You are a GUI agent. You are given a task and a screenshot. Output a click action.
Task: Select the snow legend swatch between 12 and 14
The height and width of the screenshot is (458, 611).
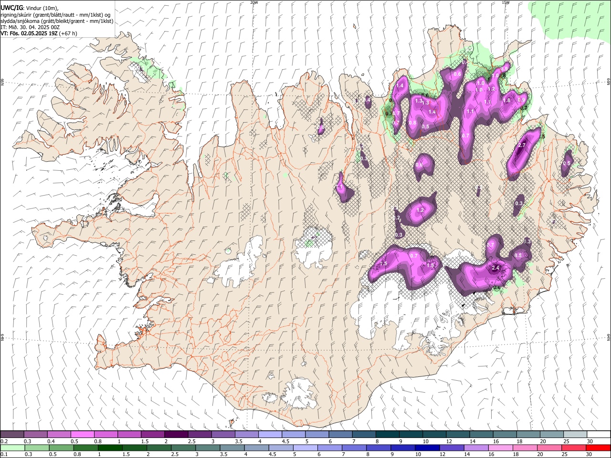tap(458, 435)
